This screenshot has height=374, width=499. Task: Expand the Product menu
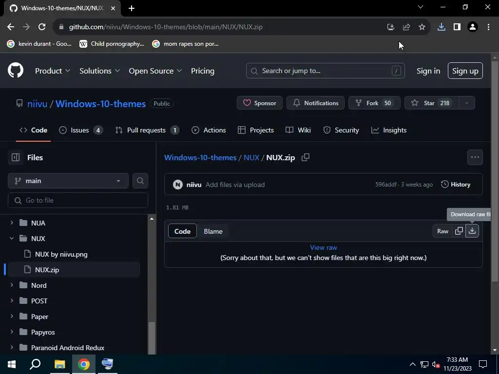[53, 71]
